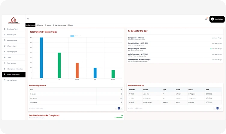The width and height of the screenshot is (226, 134).
Task: Click patient name Robert Brown in the table
Action: pyautogui.click(x=148, y=102)
